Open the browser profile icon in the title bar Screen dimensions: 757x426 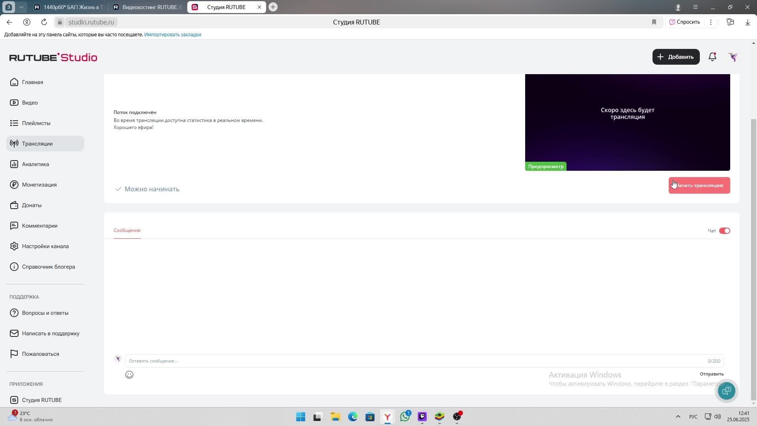(x=678, y=7)
